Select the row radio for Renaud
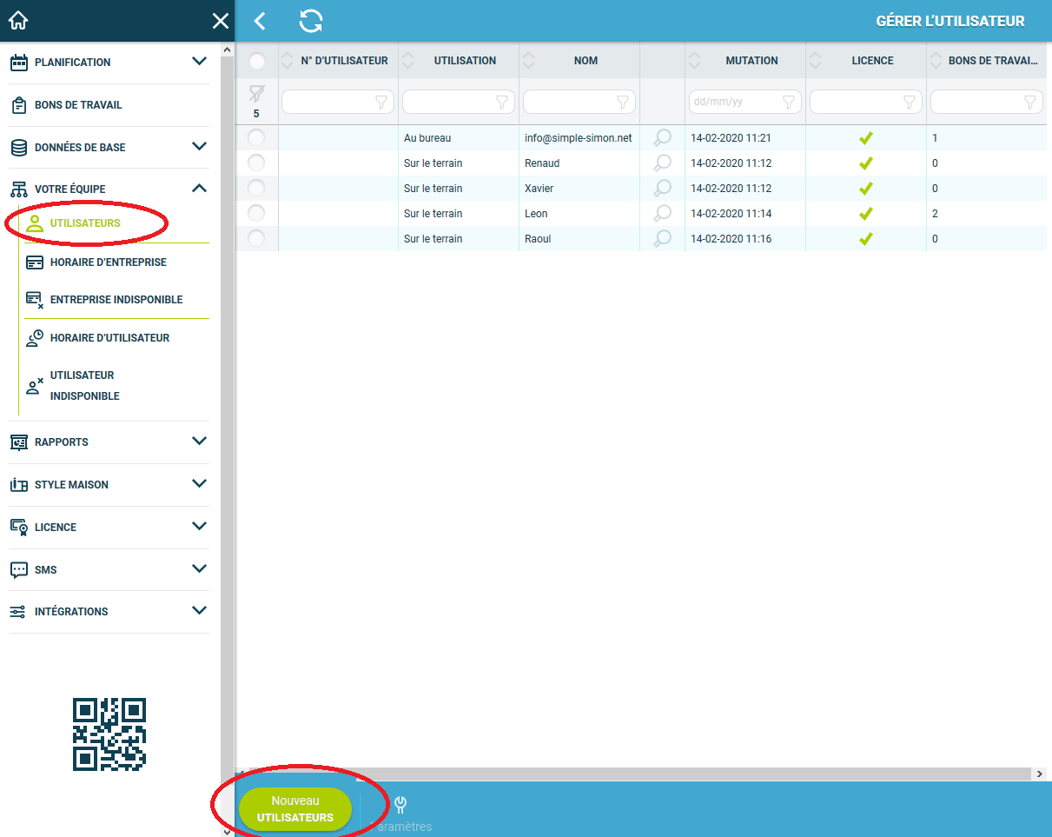The width and height of the screenshot is (1052, 837). [256, 163]
